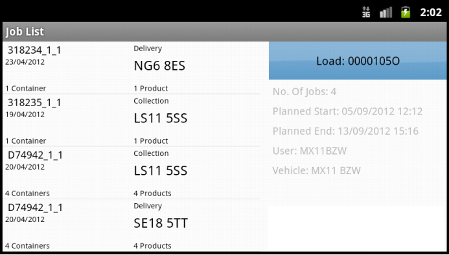449x255 pixels.
Task: Tap 1 Container under job 318234_1_1
Action: 25,89
